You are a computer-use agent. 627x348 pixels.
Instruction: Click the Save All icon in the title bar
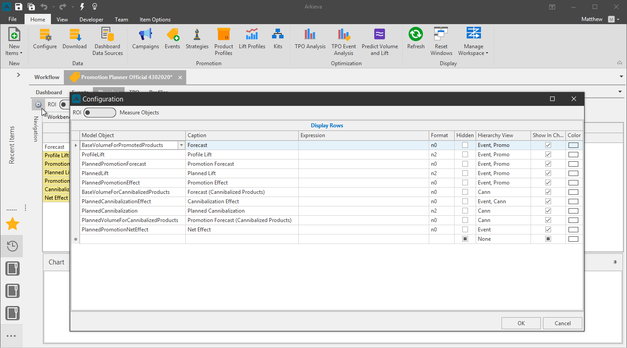tap(31, 7)
